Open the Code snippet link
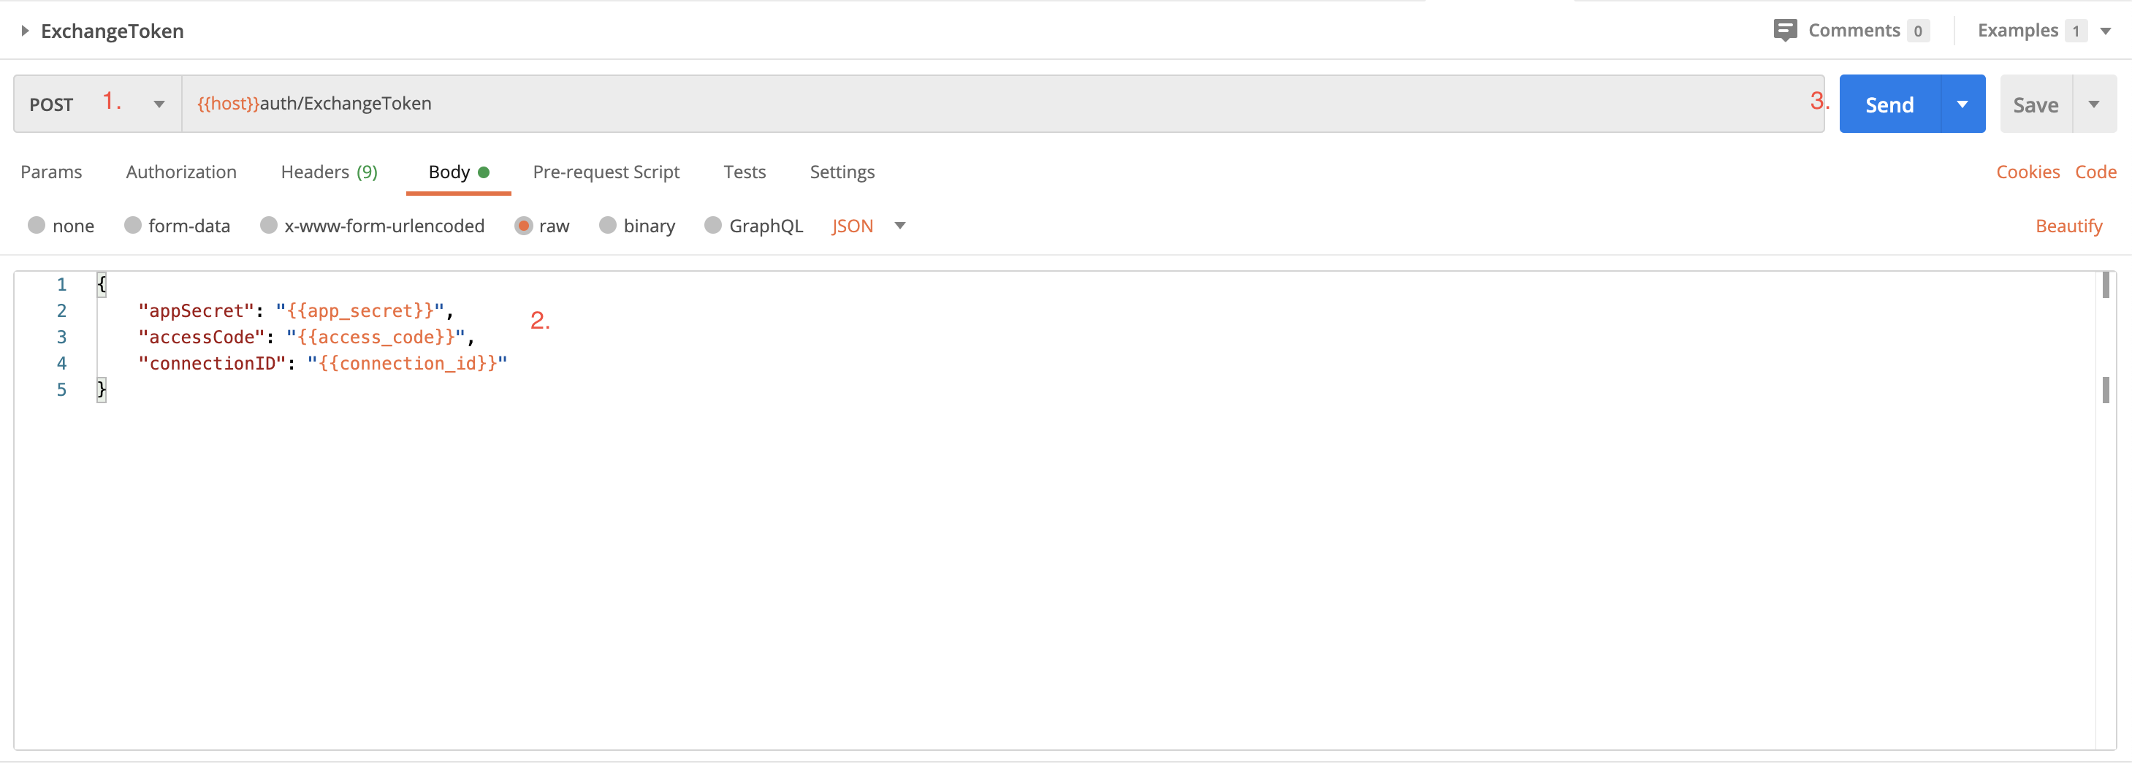 pyautogui.click(x=2095, y=172)
